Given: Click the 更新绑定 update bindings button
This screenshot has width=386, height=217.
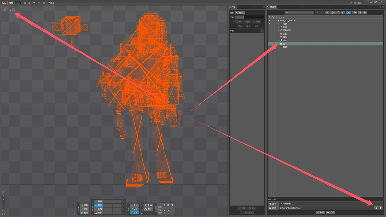Looking at the screenshot, I should (247, 212).
